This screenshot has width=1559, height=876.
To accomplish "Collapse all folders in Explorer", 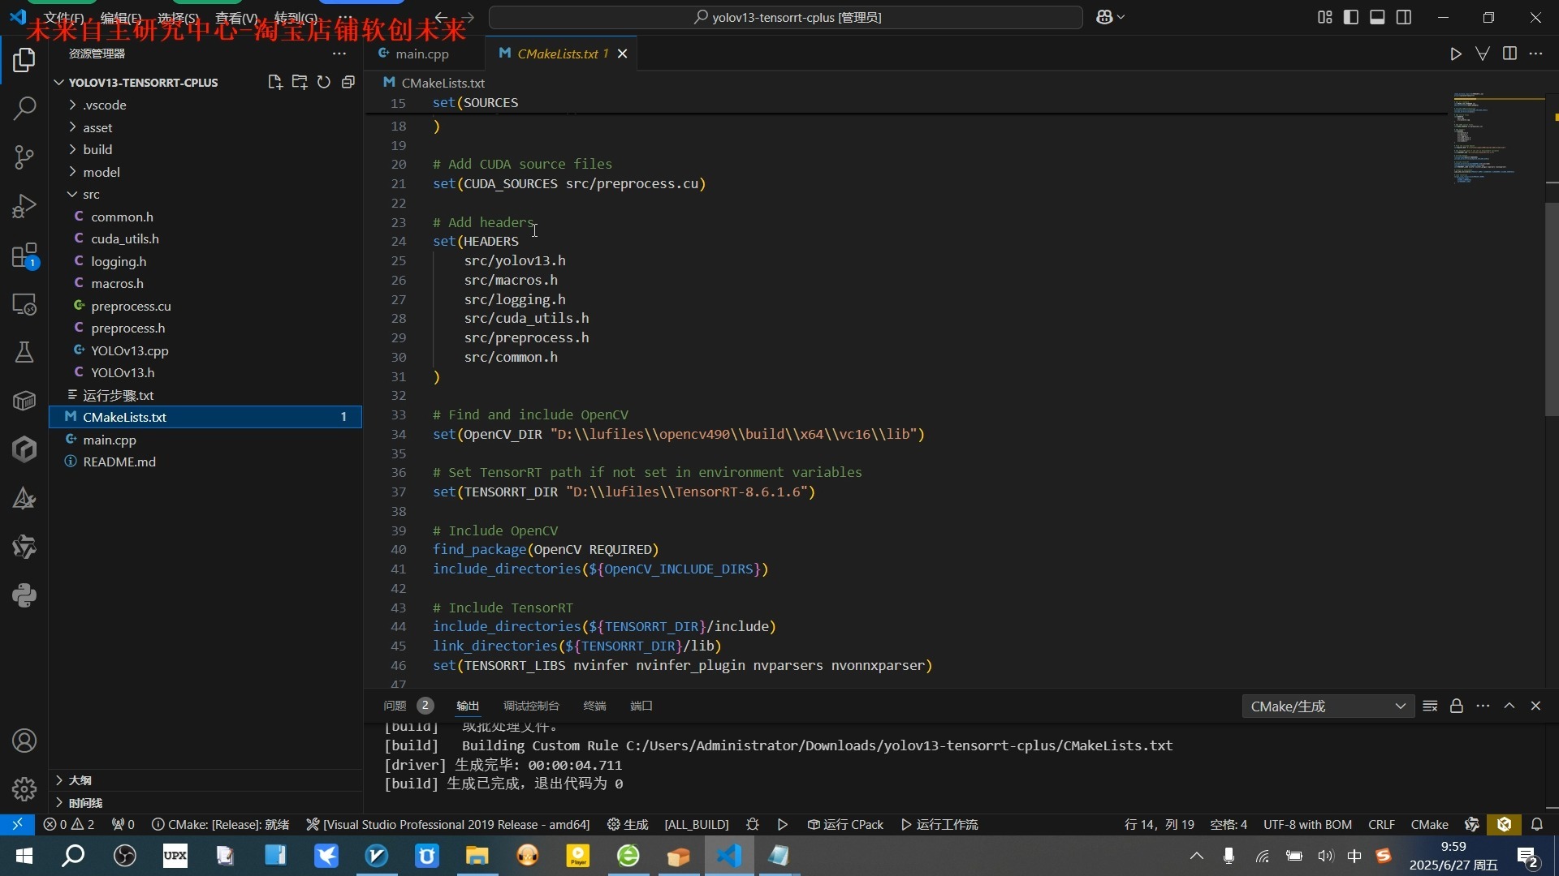I will point(348,81).
